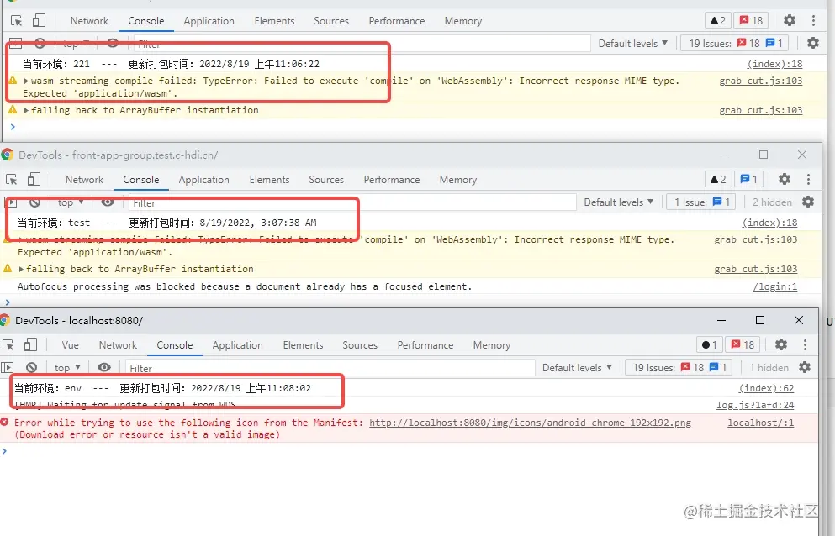Click the 1 error circle badge in localhost window
The width and height of the screenshot is (835, 536).
point(710,345)
